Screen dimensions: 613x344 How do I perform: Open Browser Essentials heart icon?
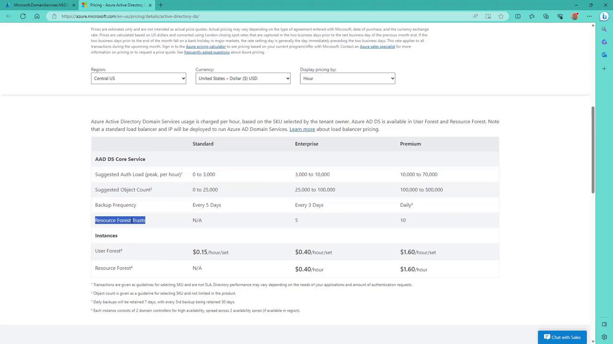click(560, 16)
